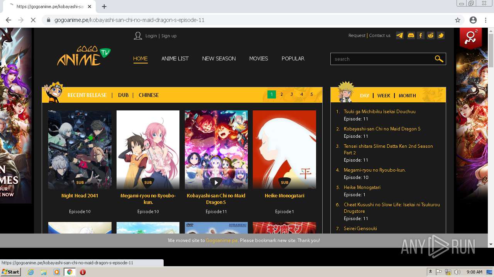Select the MONTH ranking tab
494x277 pixels.
click(x=407, y=95)
